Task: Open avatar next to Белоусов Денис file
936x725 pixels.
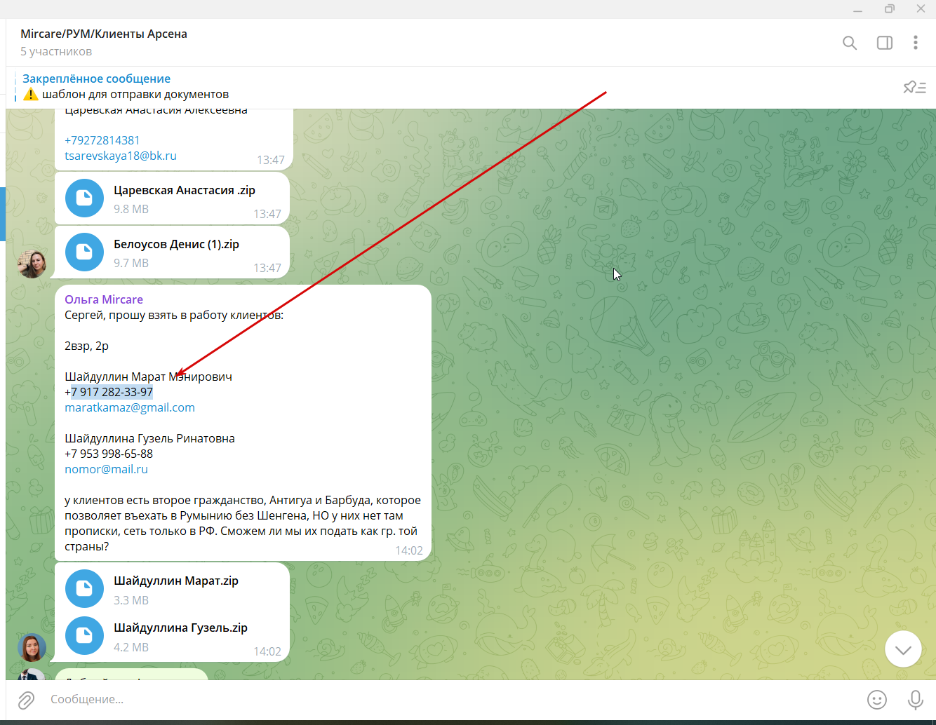Action: (32, 264)
